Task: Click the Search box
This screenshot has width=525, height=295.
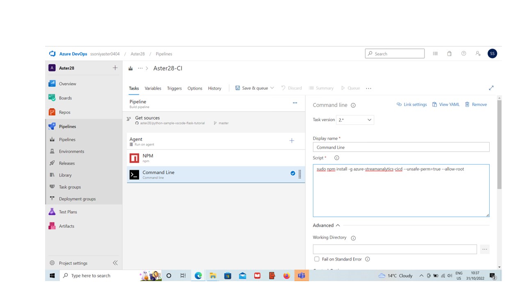Action: tap(395, 54)
